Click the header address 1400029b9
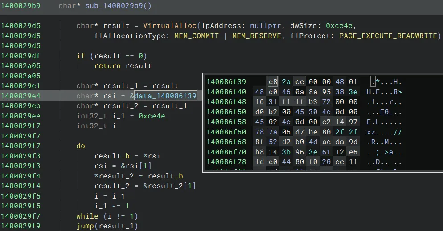Image resolution: width=443 pixels, height=231 pixels. tap(21, 6)
